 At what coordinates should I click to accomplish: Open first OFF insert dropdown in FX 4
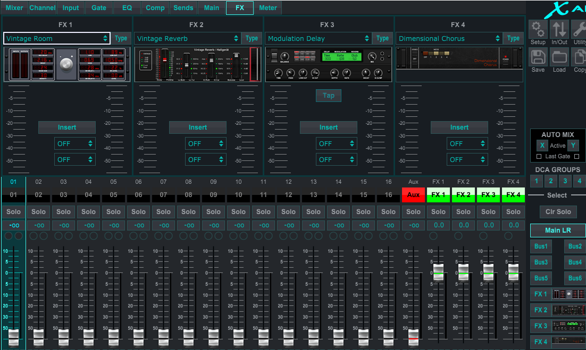pos(467,143)
